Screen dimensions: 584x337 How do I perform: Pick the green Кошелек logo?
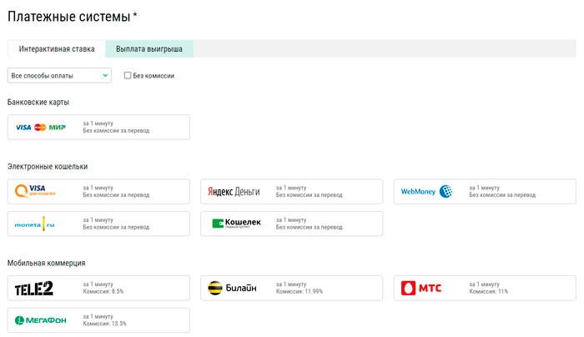(236, 223)
